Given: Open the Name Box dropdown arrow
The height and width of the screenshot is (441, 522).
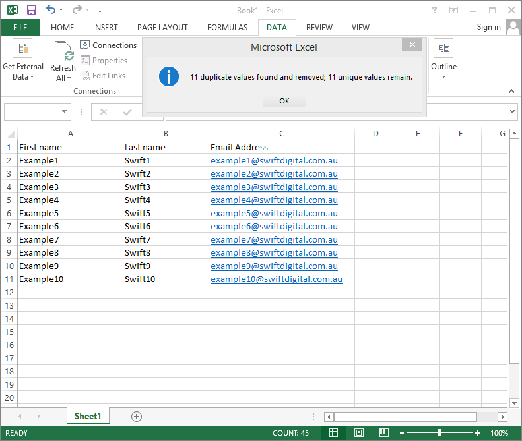Looking at the screenshot, I should pyautogui.click(x=64, y=111).
